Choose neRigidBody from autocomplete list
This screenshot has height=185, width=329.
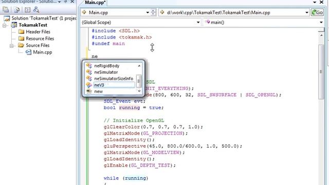pyautogui.click(x=106, y=66)
